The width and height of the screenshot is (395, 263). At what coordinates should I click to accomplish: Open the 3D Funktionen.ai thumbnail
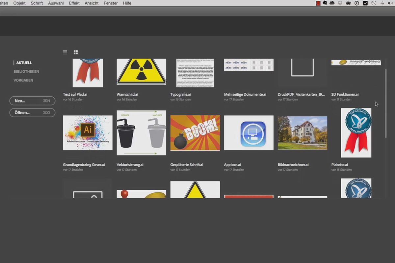[356, 62]
